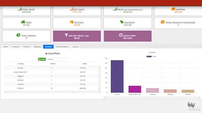The width and height of the screenshot is (202, 113).
Task: Click the table scroll-down arrow
Action: point(99,89)
